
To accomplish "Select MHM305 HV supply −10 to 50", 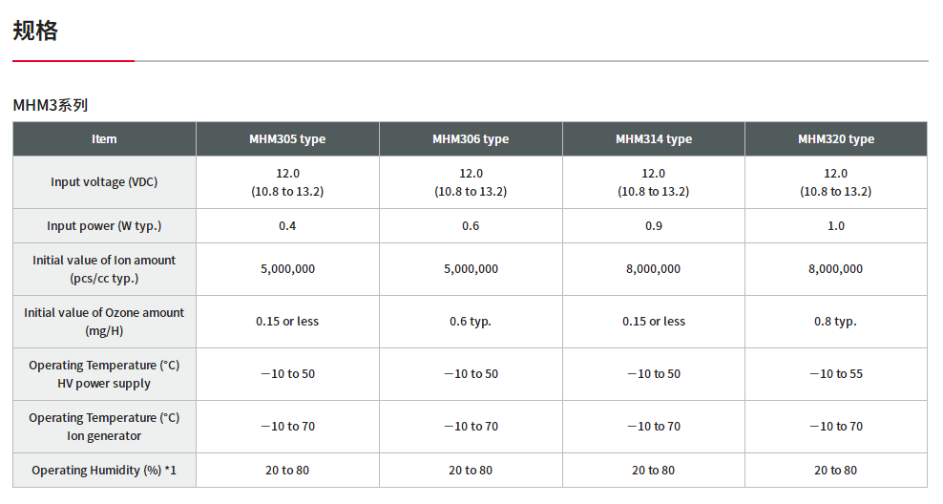I will [x=287, y=374].
